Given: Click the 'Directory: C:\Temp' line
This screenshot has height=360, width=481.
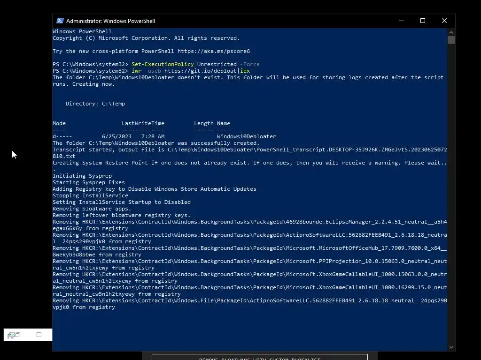Looking at the screenshot, I should click(x=95, y=104).
